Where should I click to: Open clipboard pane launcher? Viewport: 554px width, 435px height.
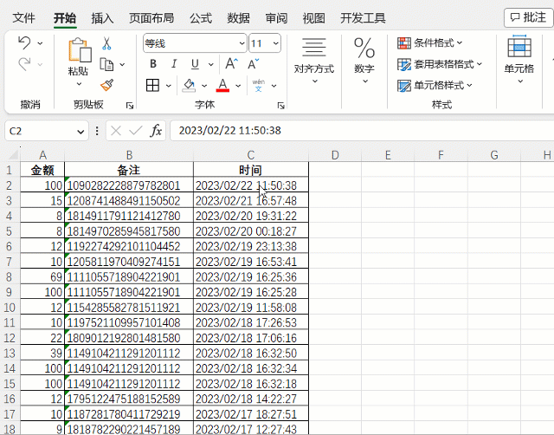point(130,106)
